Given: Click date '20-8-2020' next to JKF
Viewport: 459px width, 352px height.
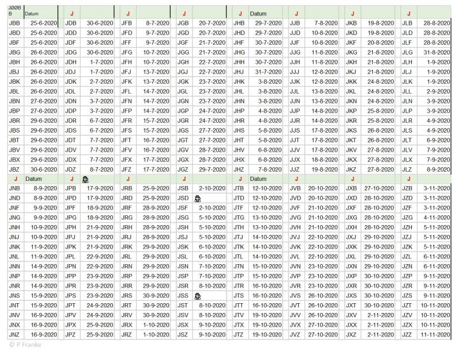Looking at the screenshot, I should point(380,42).
